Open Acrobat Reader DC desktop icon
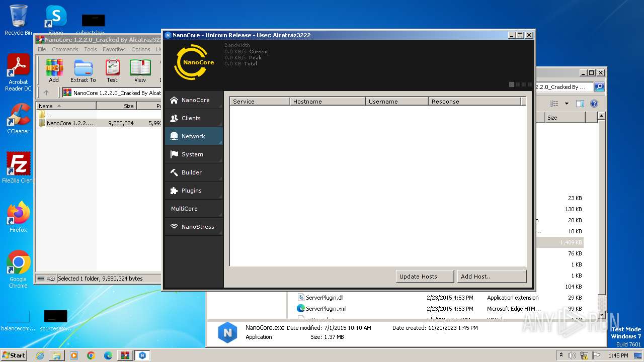 [x=18, y=72]
